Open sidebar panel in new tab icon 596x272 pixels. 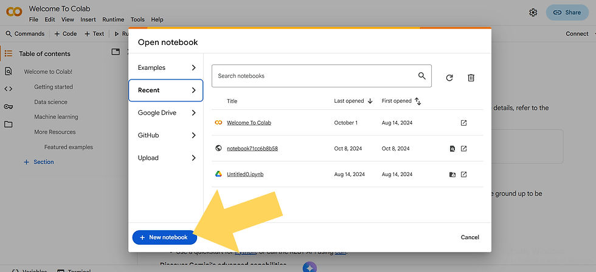(x=116, y=52)
